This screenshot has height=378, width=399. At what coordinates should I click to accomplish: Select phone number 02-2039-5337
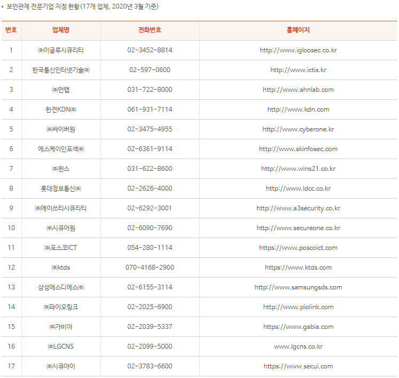pos(150,327)
